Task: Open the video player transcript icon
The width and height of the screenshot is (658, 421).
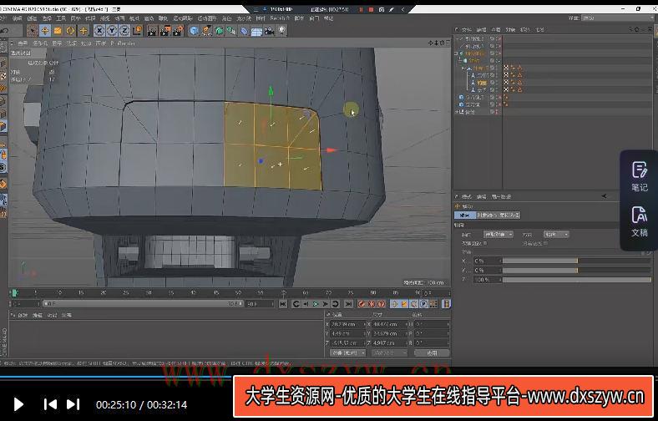Action: (x=640, y=221)
